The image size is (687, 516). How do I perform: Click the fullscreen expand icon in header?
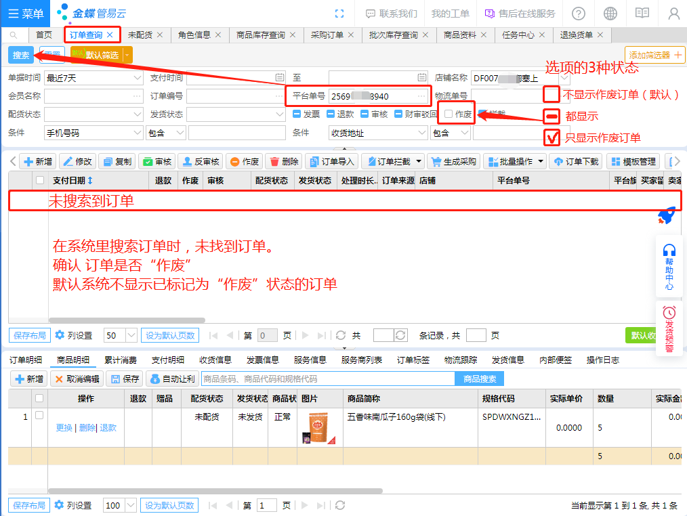click(340, 14)
